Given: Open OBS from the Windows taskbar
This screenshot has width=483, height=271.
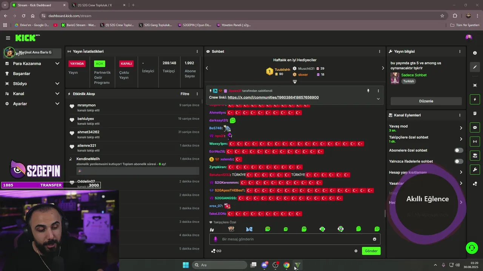Looking at the screenshot, I should pos(275,265).
